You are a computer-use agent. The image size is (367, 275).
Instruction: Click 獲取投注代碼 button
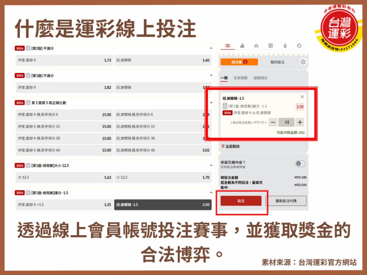tap(286, 201)
